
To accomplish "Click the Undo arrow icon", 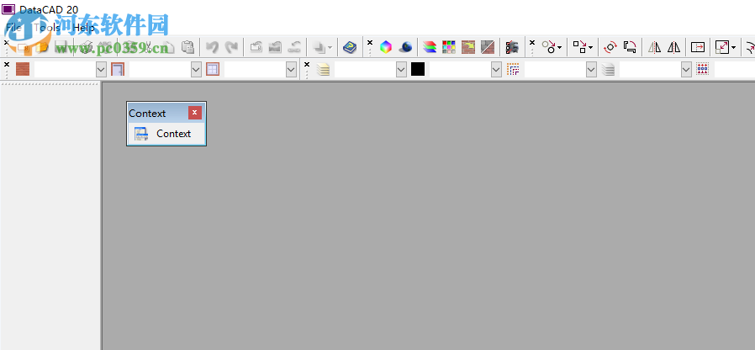I will (213, 47).
